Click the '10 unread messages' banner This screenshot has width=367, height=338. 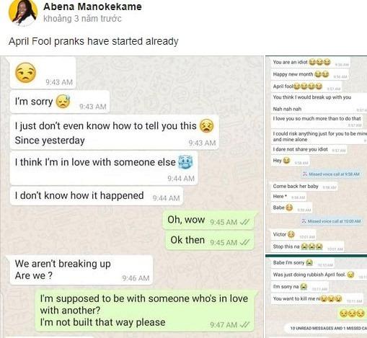pyautogui.click(x=327, y=328)
